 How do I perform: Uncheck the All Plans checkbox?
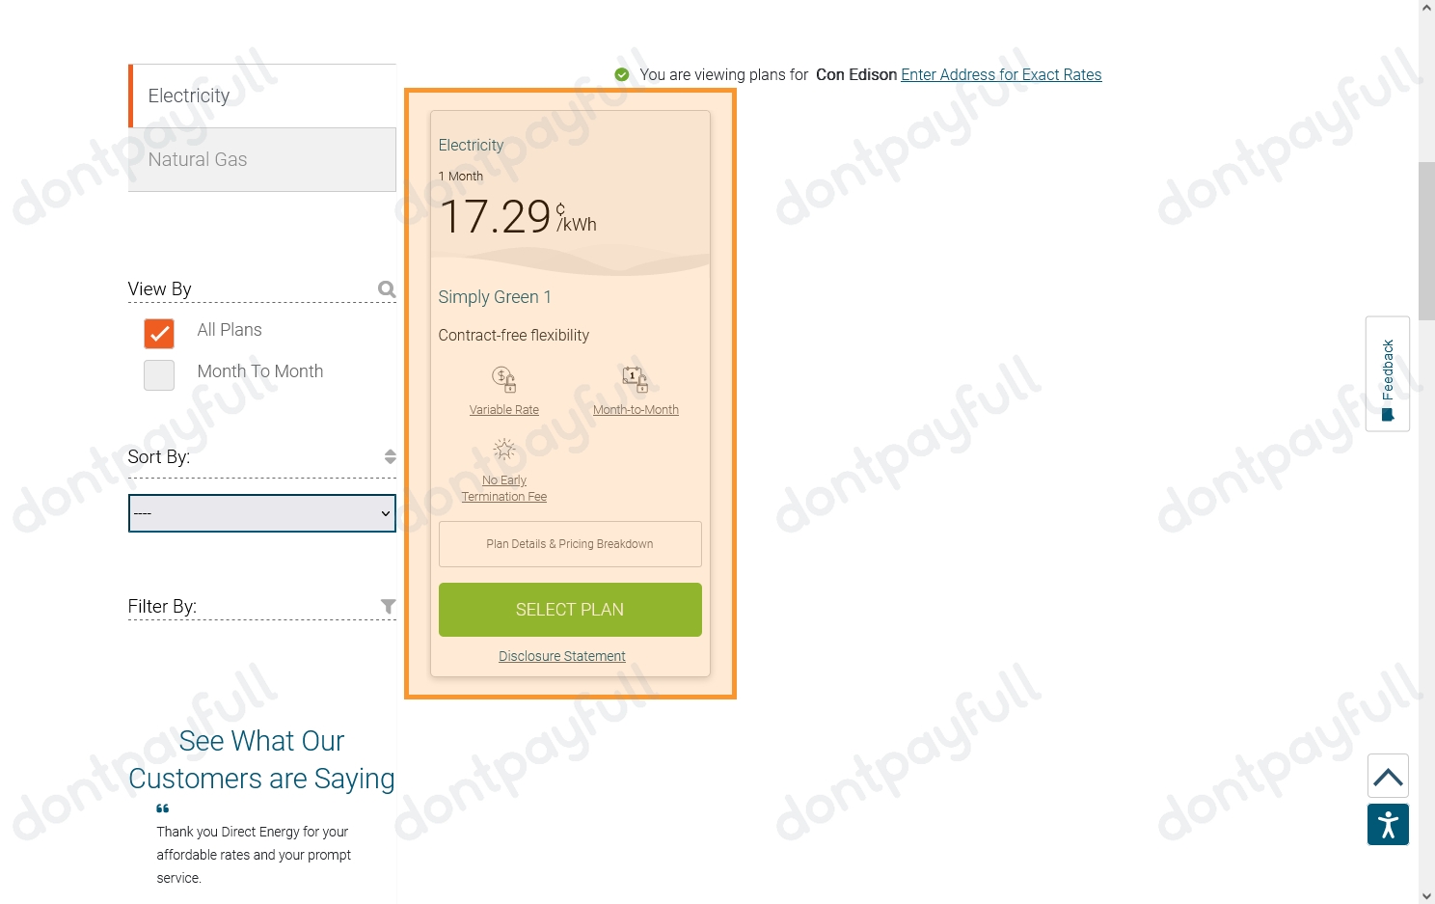tap(159, 334)
